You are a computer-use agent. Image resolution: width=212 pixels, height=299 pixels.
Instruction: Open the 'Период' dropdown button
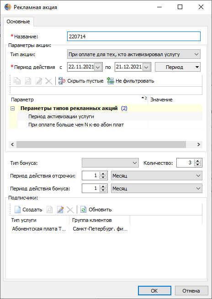point(178,67)
